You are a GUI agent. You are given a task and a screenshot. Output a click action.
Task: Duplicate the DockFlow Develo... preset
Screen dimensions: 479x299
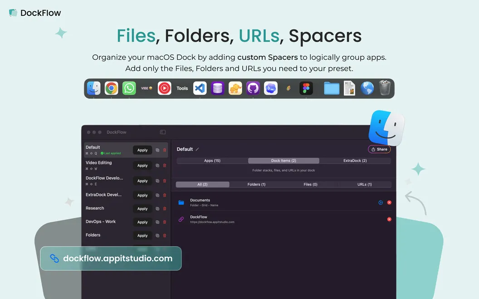(157, 181)
